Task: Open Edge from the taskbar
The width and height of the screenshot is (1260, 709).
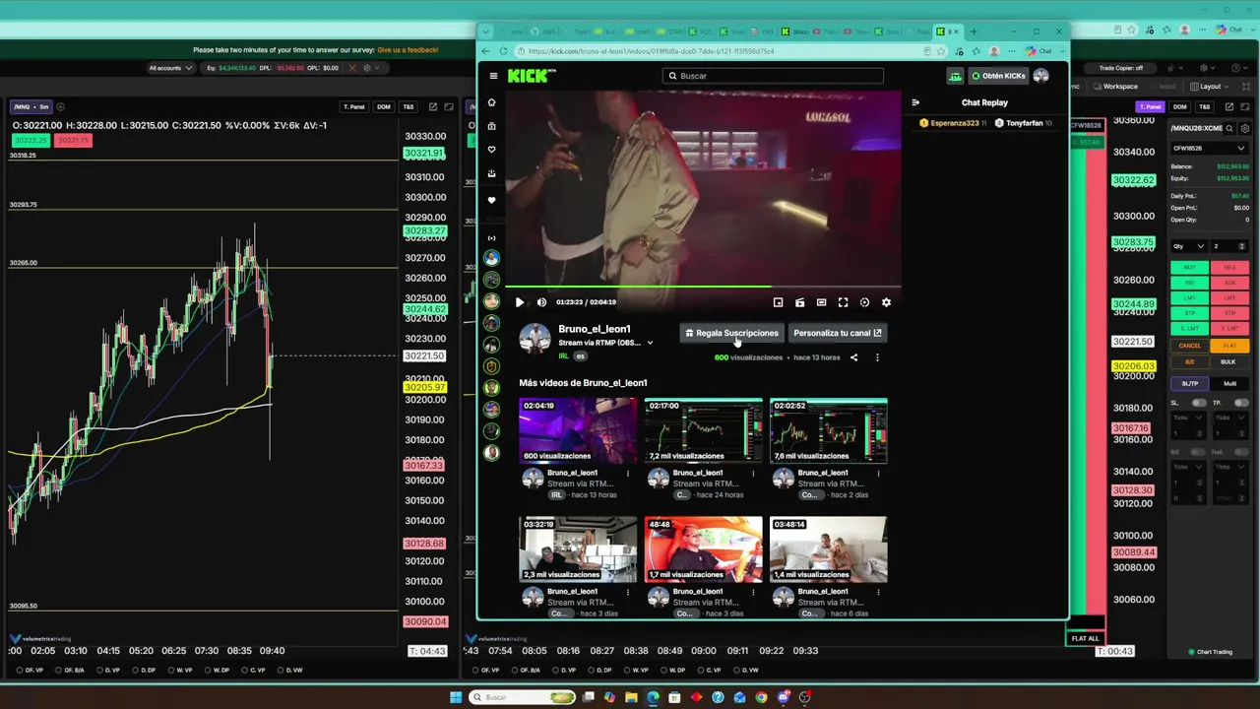Action: [653, 697]
